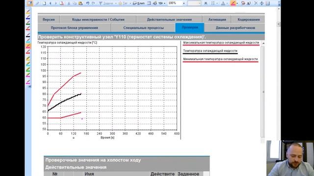Viewport: 314px width, 176px height.
Task: Click the paste clipboard icon
Action: [x=80, y=3]
